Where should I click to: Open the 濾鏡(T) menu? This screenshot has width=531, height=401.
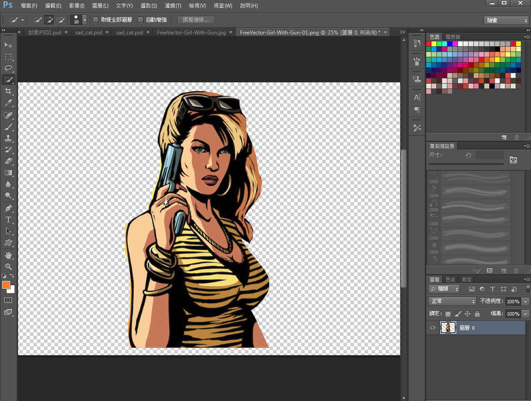(x=173, y=6)
